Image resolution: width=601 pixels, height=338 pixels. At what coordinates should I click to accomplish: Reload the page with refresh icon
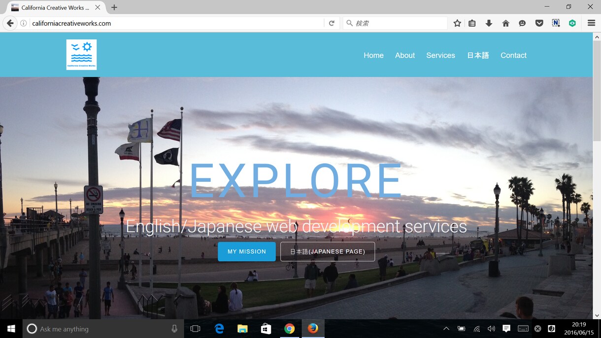(332, 23)
